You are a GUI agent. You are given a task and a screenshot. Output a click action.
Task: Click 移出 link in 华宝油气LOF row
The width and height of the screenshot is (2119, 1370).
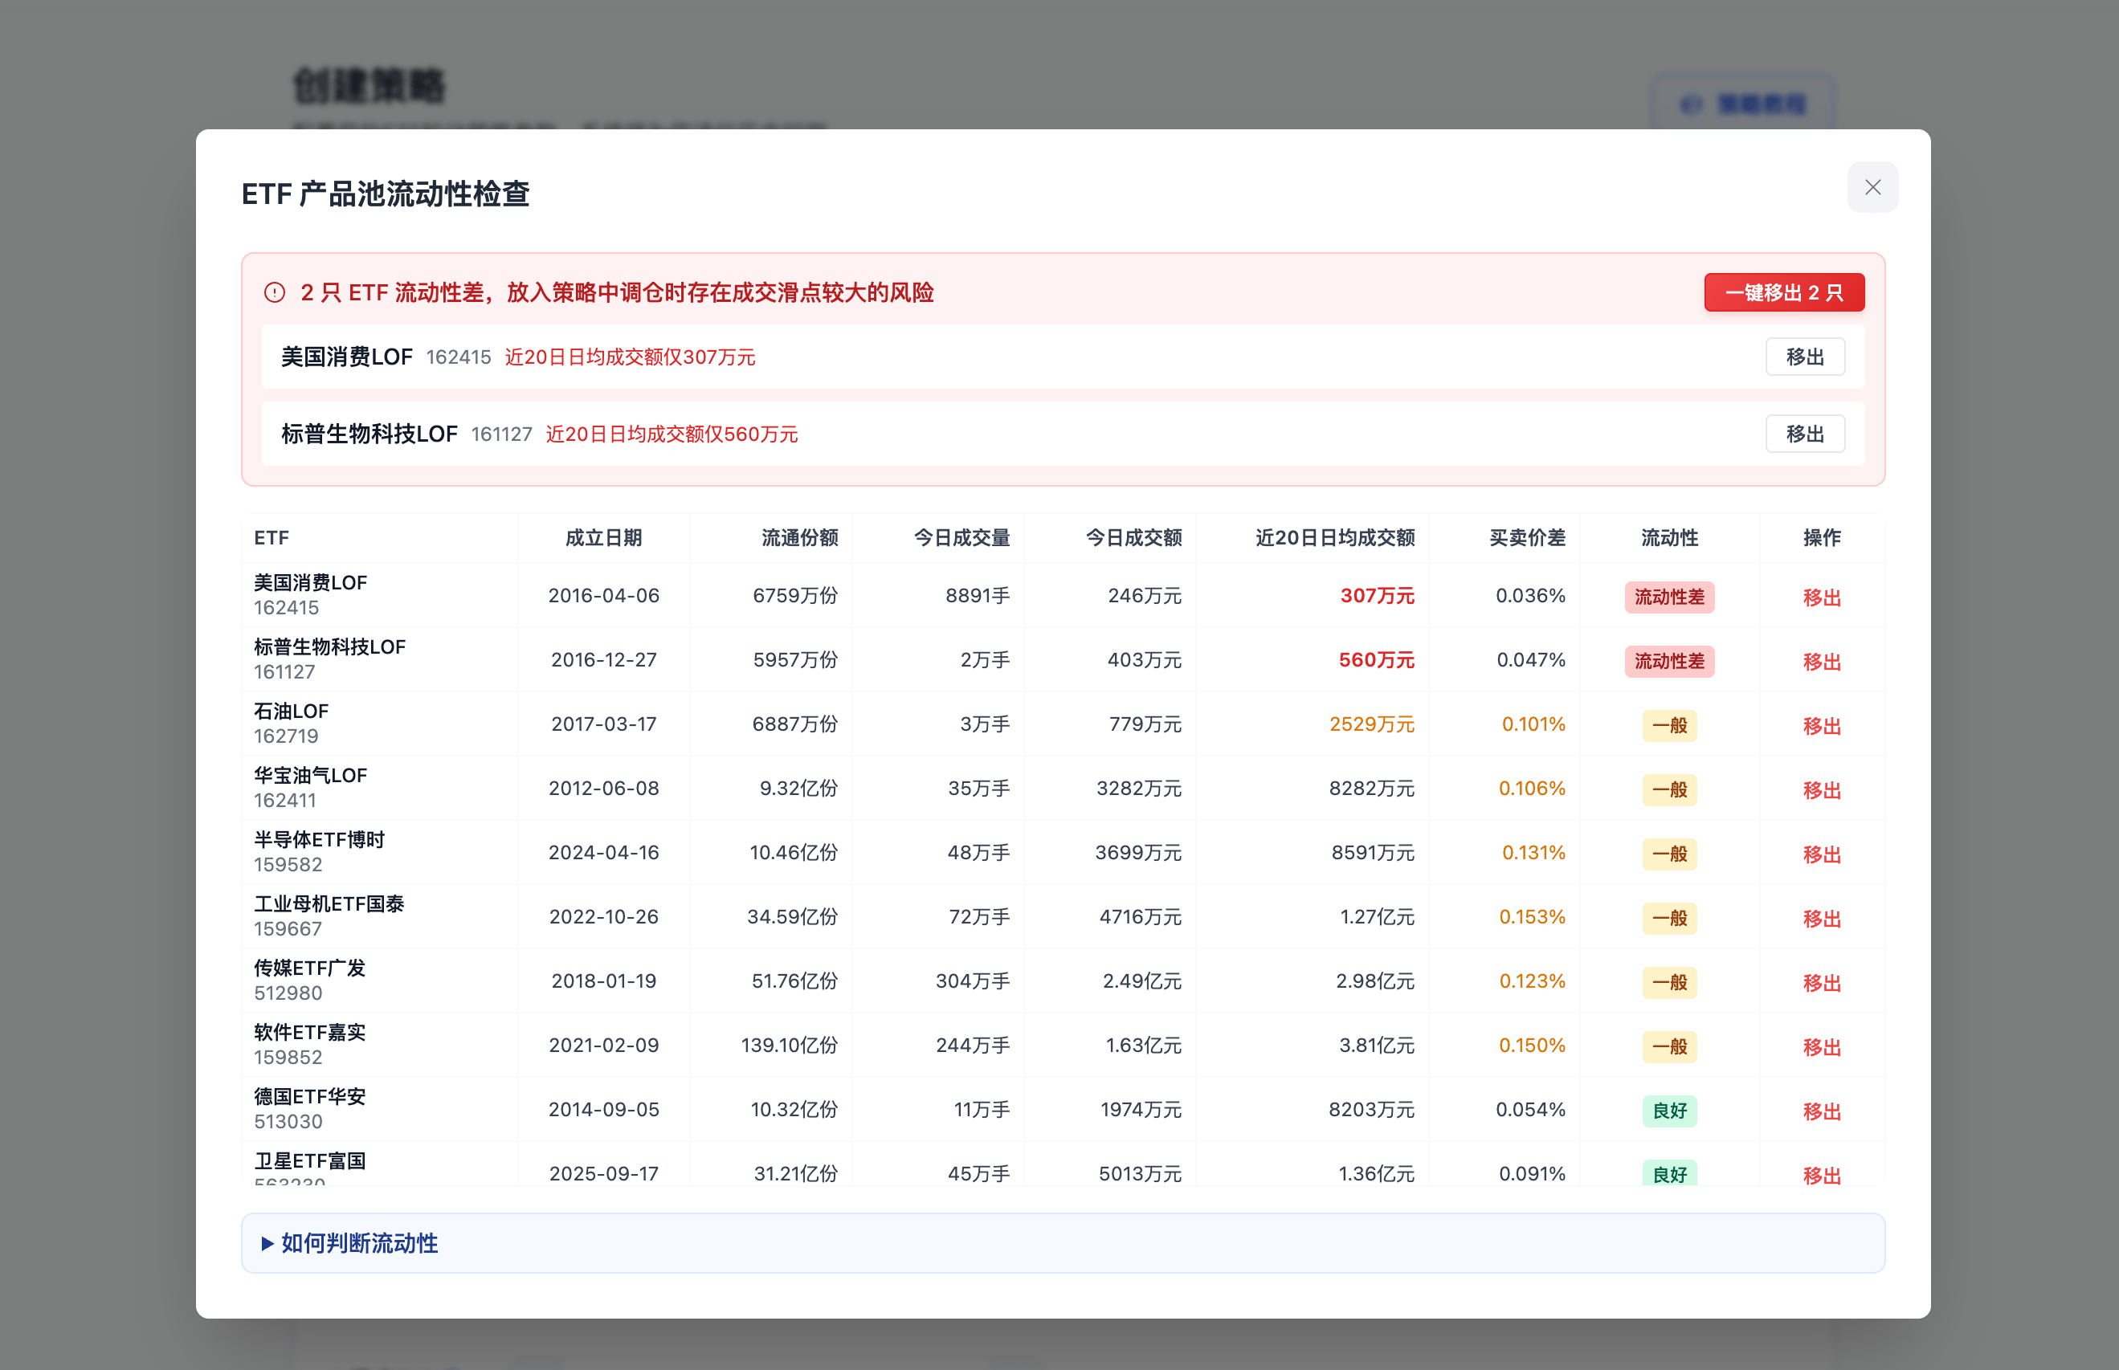pyautogui.click(x=1822, y=789)
